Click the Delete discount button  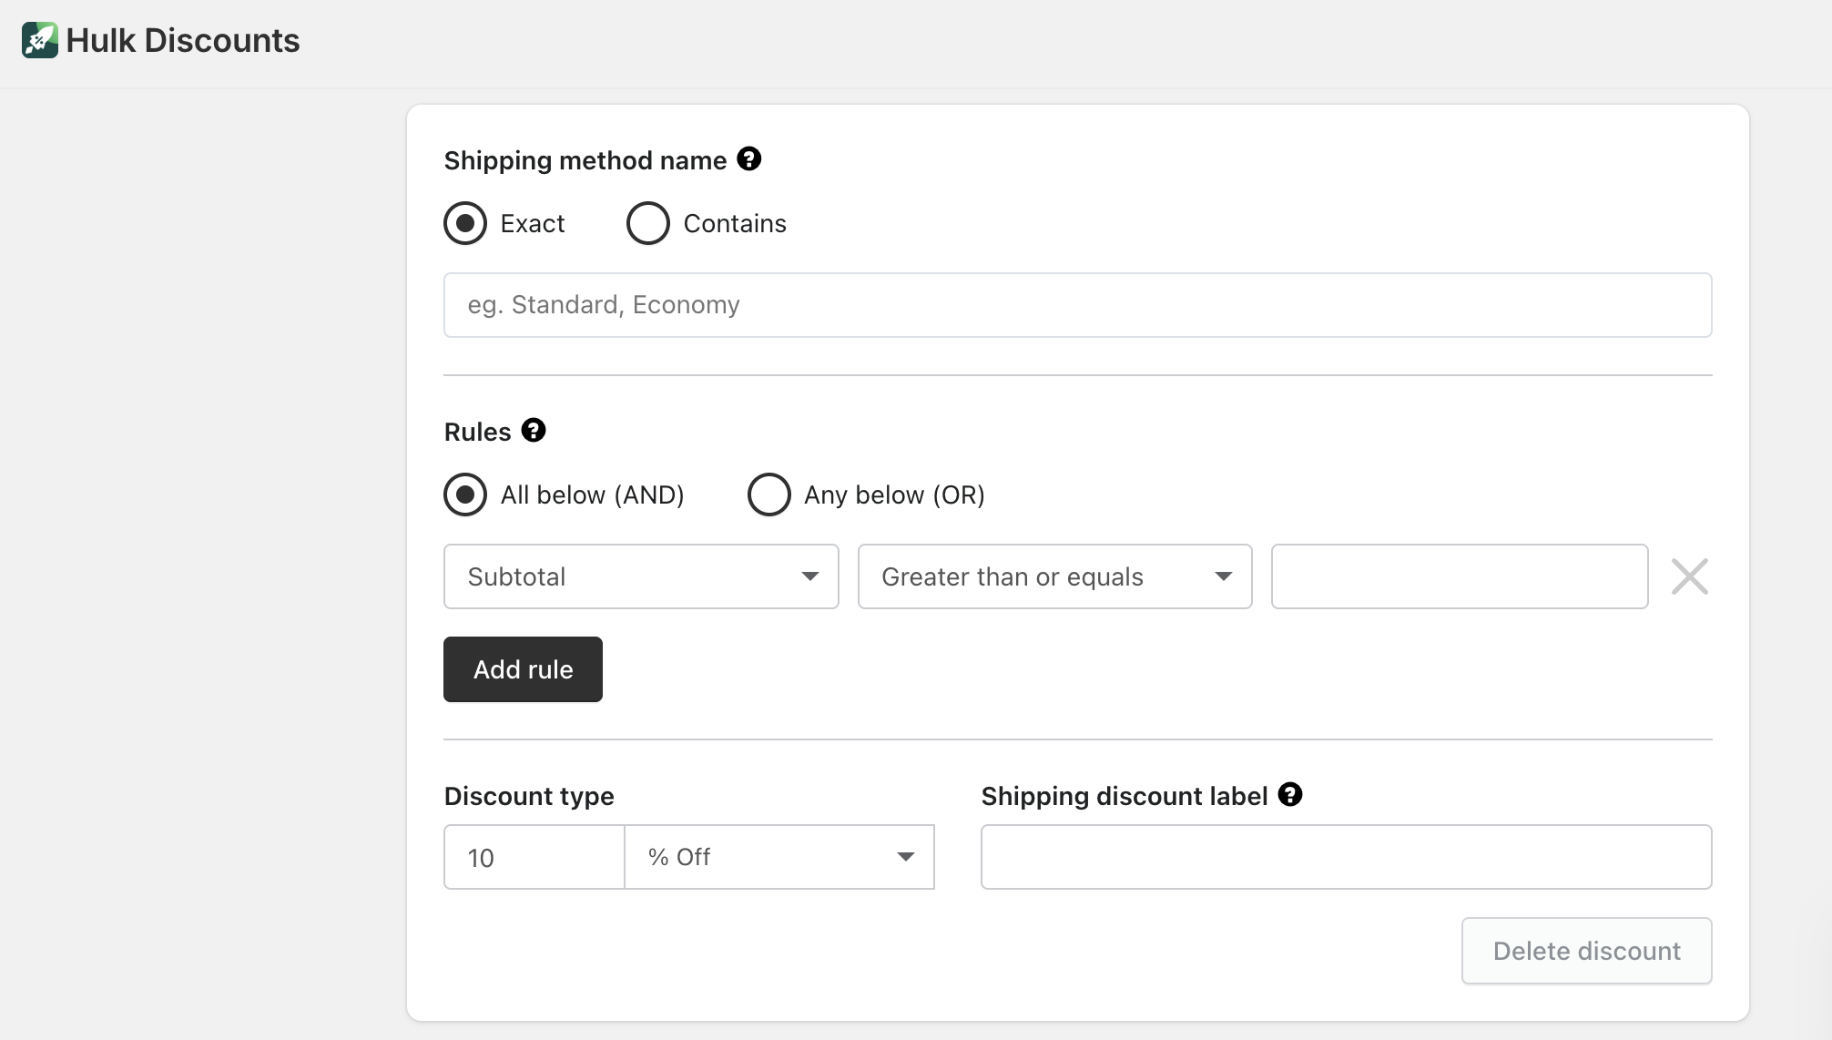point(1586,951)
